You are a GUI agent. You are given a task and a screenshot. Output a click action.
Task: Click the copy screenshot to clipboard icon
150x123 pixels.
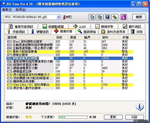point(99,17)
